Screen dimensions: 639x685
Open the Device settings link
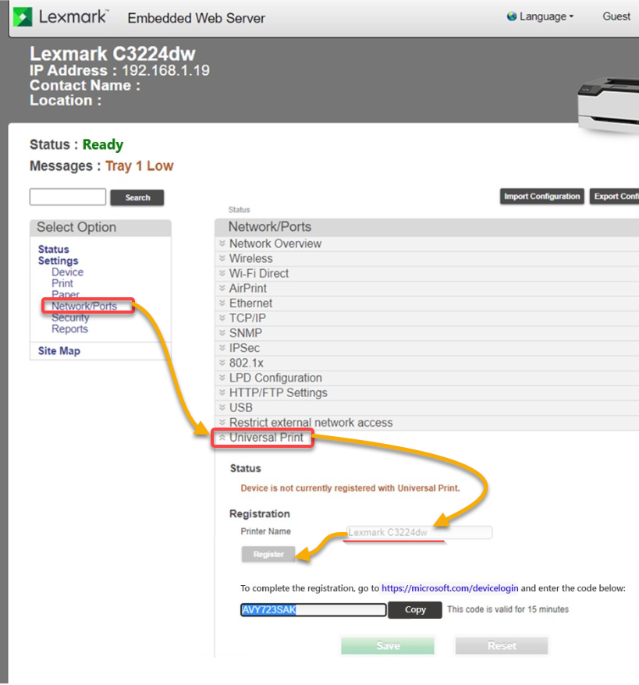point(67,272)
